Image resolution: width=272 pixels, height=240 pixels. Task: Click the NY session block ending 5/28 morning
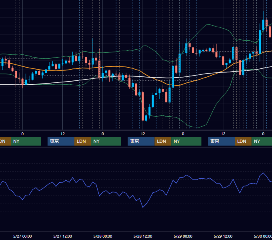(x=106, y=141)
